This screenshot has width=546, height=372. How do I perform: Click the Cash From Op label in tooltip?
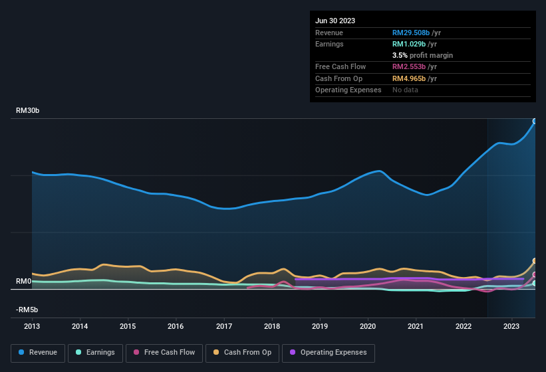coord(339,78)
